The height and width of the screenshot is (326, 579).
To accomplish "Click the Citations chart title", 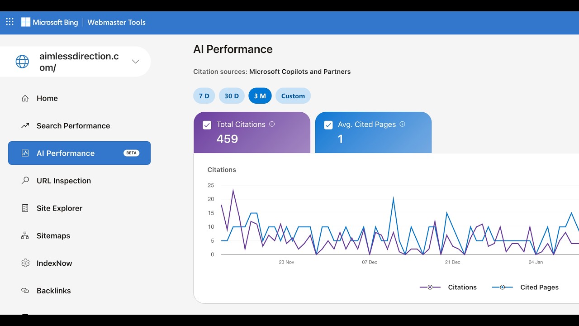I will pos(222,170).
